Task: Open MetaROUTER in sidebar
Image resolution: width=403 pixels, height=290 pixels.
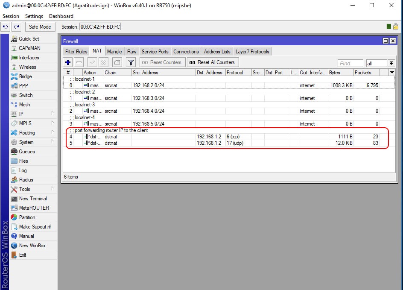Action: [x=33, y=208]
